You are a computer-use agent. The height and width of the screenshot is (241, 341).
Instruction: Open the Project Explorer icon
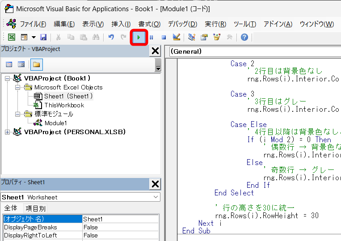[192, 37]
